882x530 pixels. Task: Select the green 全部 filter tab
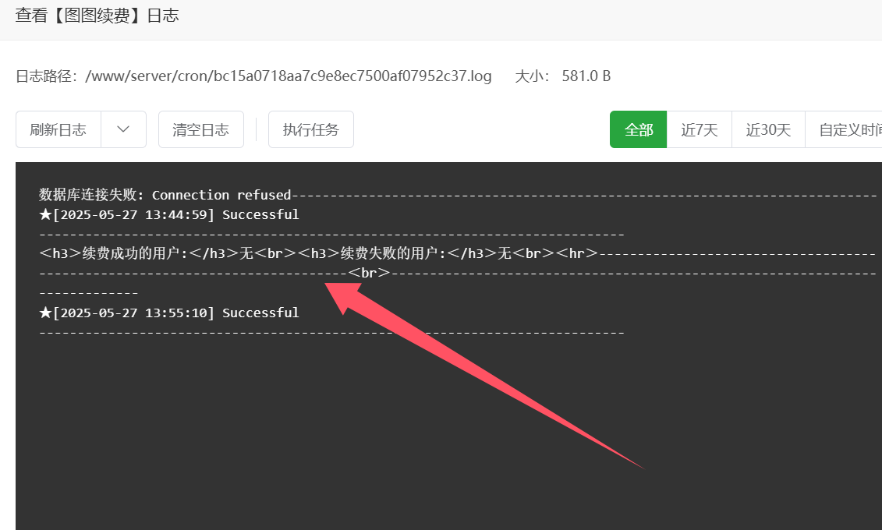click(x=638, y=129)
